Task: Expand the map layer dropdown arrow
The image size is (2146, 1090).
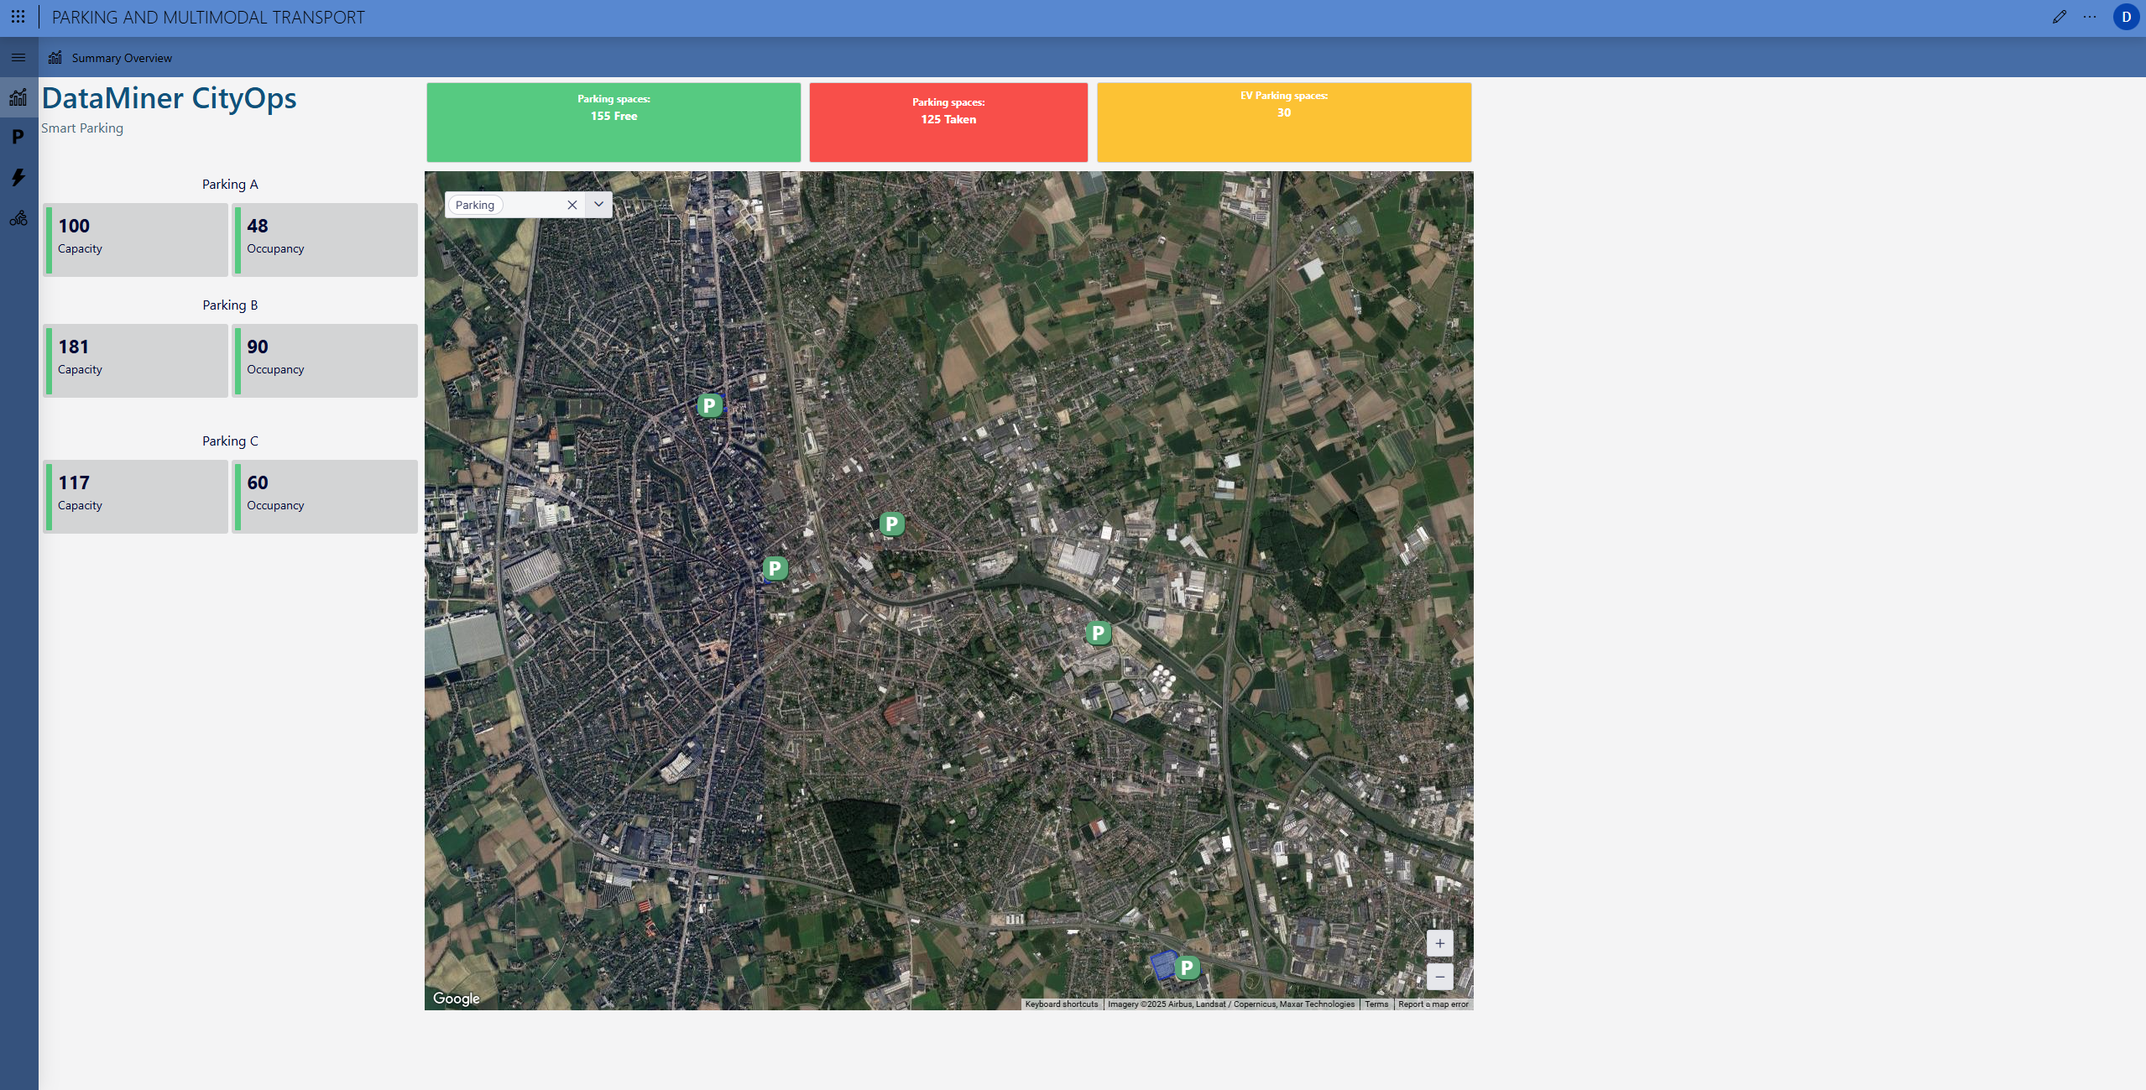Action: coord(599,205)
